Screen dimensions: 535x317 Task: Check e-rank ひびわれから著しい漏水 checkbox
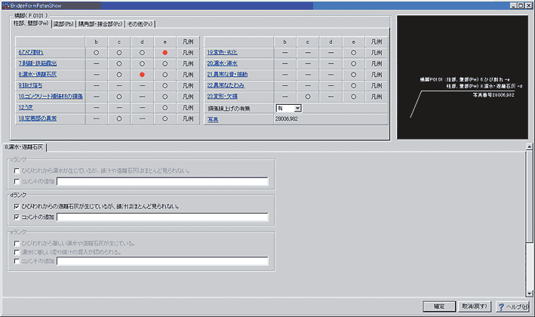tap(17, 243)
